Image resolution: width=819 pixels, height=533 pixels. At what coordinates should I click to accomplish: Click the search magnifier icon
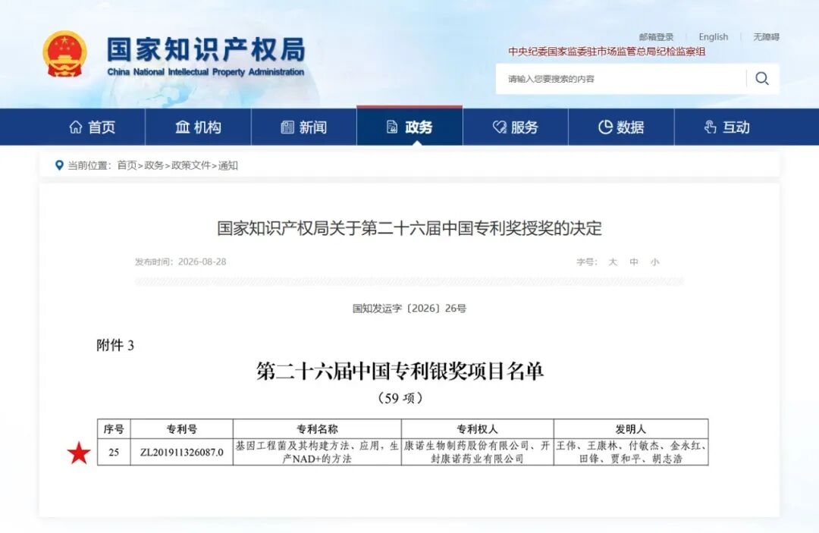pyautogui.click(x=762, y=79)
